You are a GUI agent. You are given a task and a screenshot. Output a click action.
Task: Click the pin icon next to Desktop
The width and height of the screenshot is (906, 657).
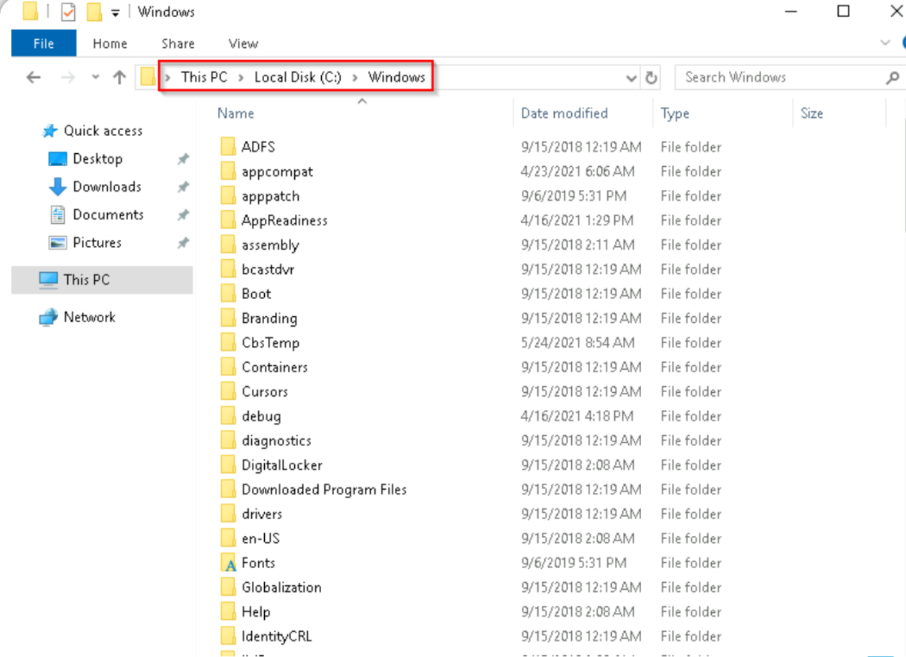coord(183,159)
